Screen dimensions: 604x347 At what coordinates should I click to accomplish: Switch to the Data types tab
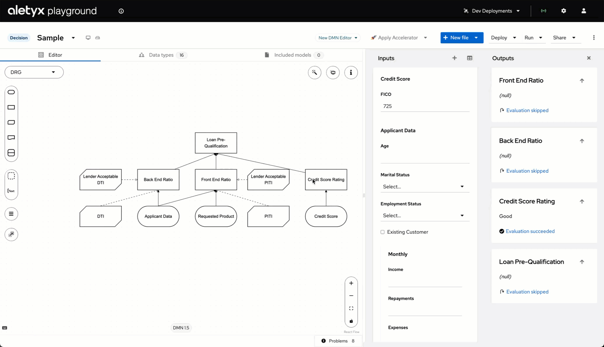point(161,55)
